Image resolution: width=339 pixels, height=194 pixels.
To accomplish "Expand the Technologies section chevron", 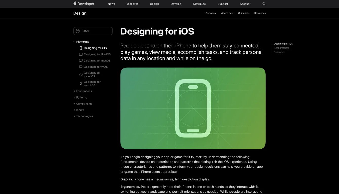I will (x=74, y=116).
